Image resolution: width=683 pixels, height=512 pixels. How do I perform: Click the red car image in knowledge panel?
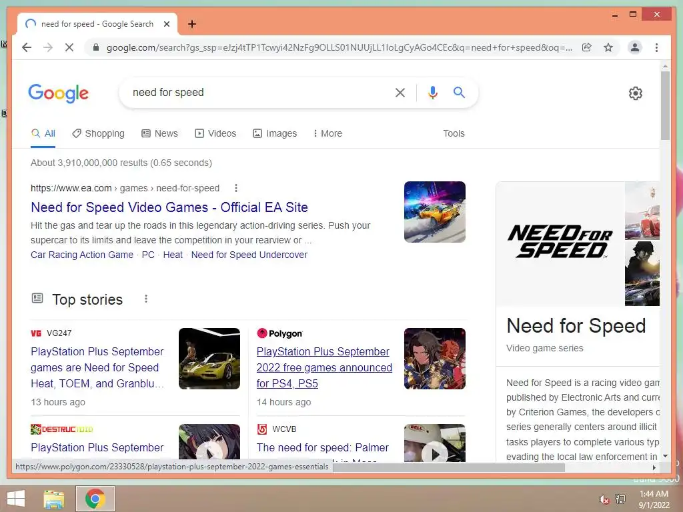[x=642, y=211]
